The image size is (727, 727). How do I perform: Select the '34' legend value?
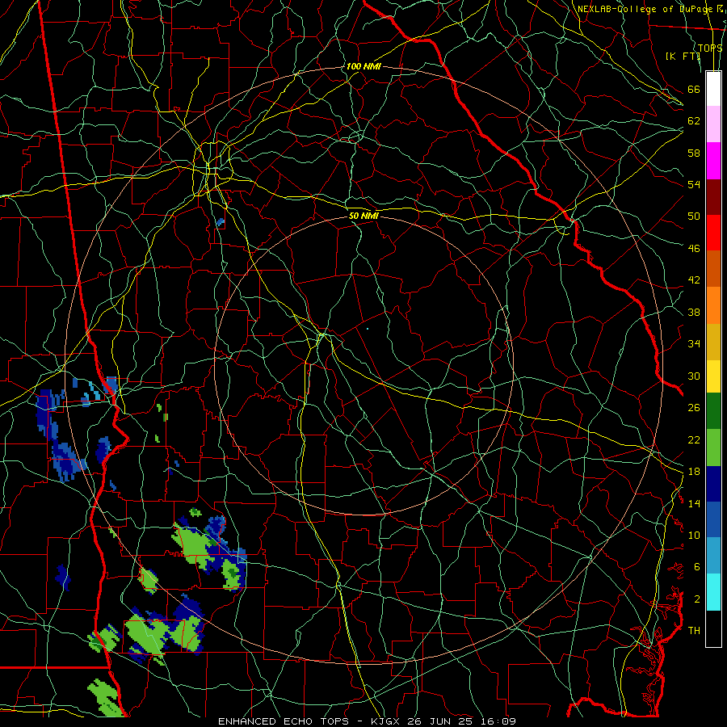[x=694, y=344]
